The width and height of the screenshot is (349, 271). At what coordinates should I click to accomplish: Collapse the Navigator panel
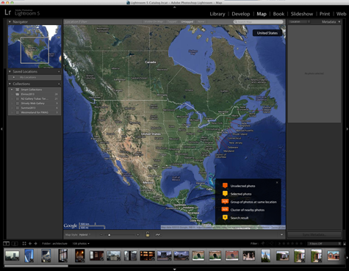coord(10,22)
